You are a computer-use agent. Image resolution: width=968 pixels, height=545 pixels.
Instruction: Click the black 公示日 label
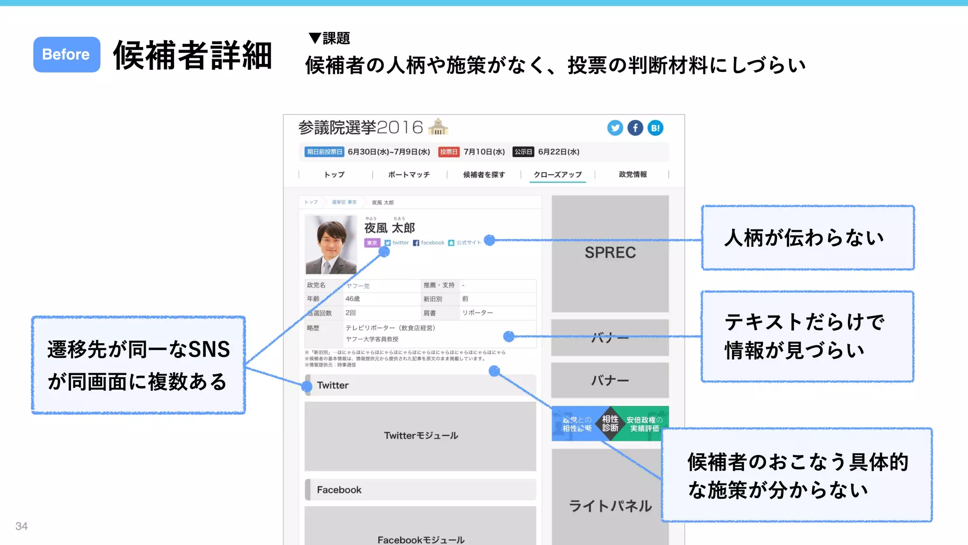tap(523, 152)
